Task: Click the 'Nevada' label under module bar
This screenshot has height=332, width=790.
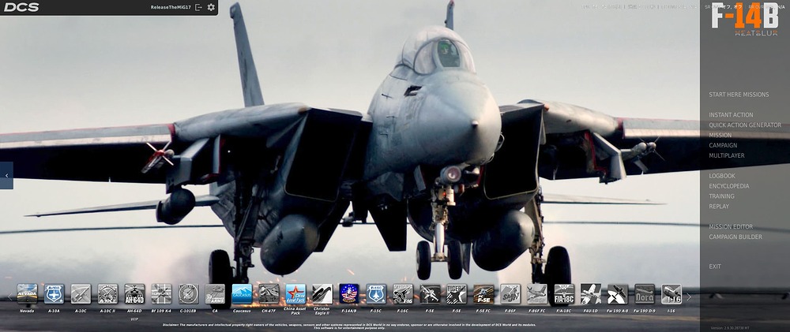Action: click(27, 311)
